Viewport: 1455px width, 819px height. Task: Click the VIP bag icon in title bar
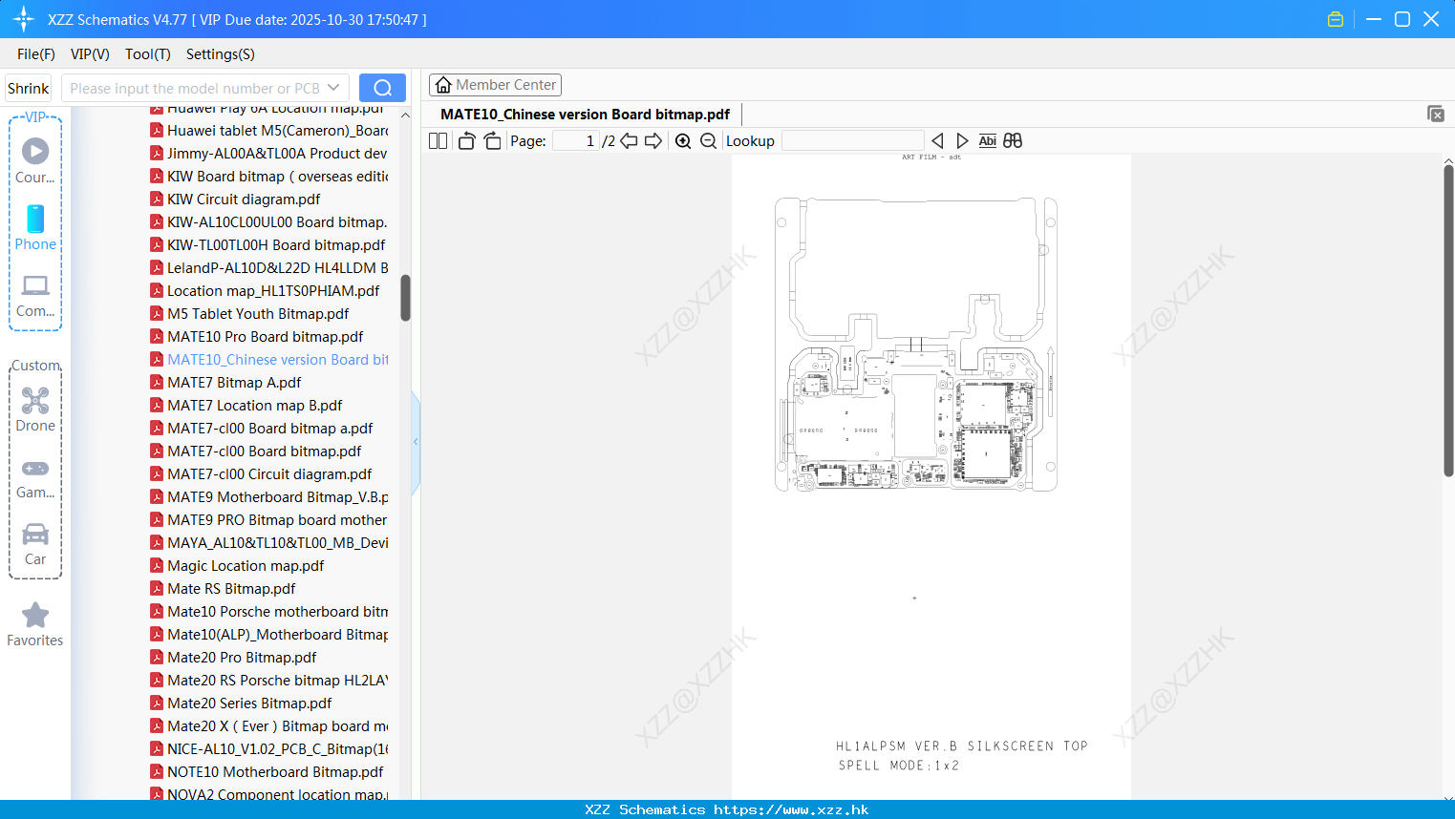pos(1336,19)
